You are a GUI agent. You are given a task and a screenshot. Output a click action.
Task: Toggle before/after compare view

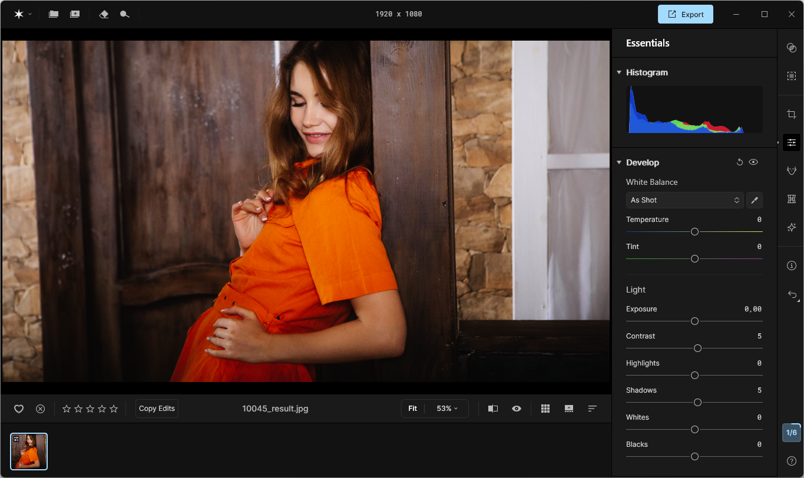[493, 409]
